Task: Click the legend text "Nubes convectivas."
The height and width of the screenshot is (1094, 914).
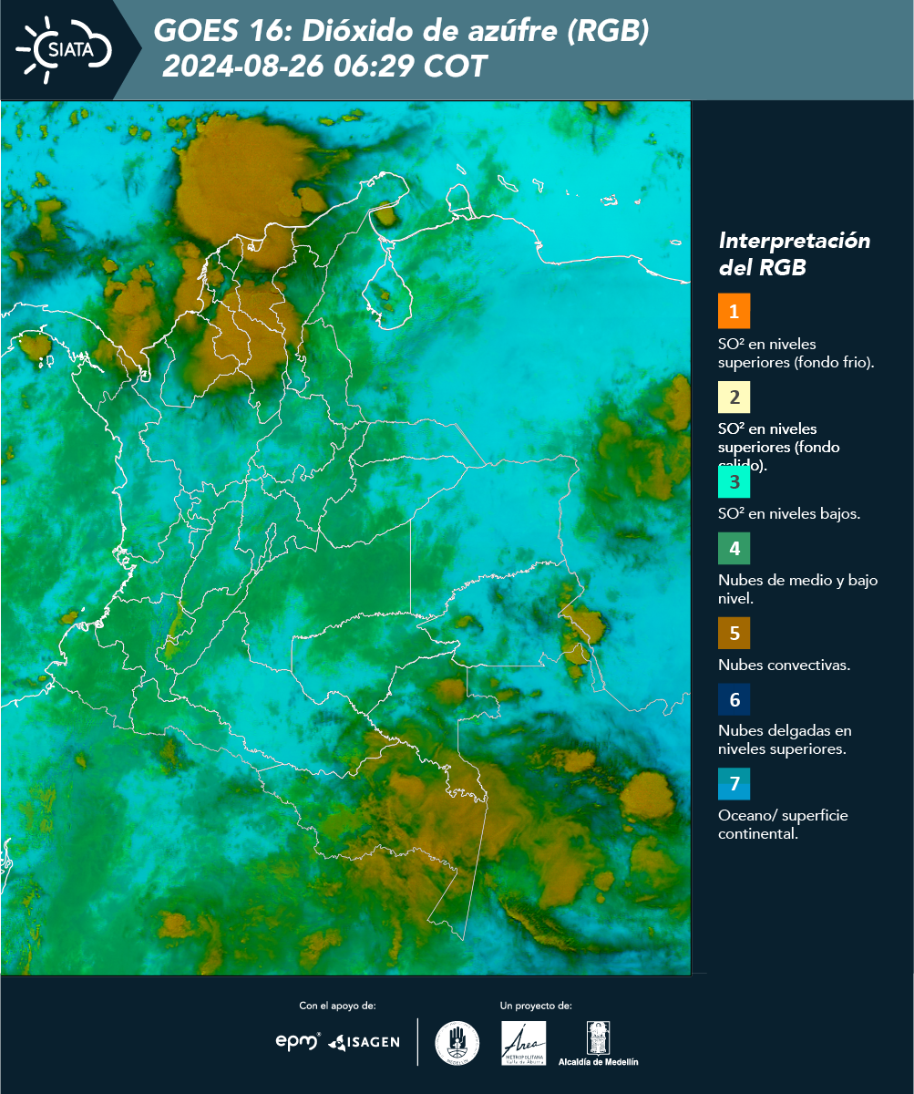Action: (785, 665)
